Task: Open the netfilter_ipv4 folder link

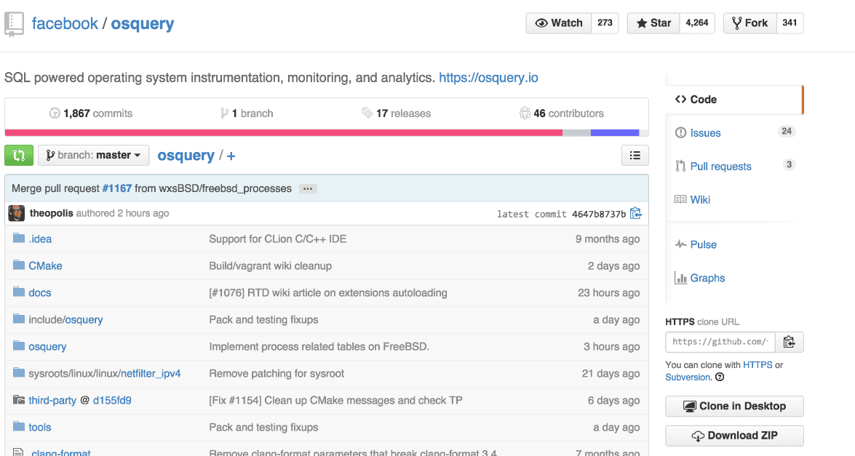Action: [151, 374]
